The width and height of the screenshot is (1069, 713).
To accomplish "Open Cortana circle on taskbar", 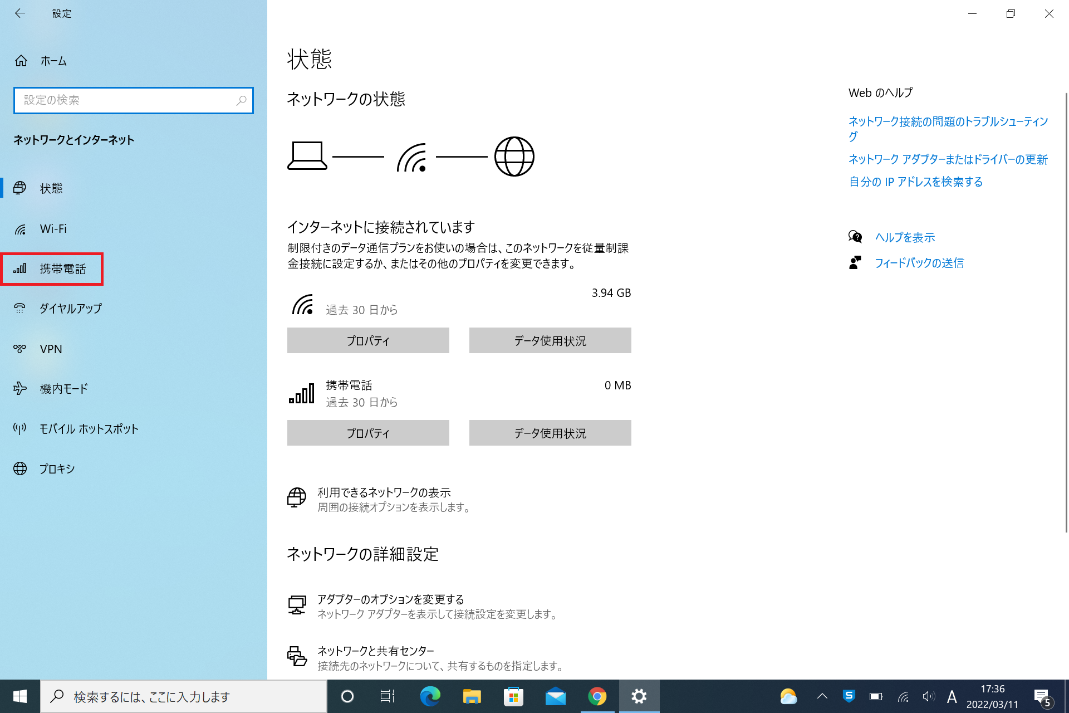I will coord(347,696).
